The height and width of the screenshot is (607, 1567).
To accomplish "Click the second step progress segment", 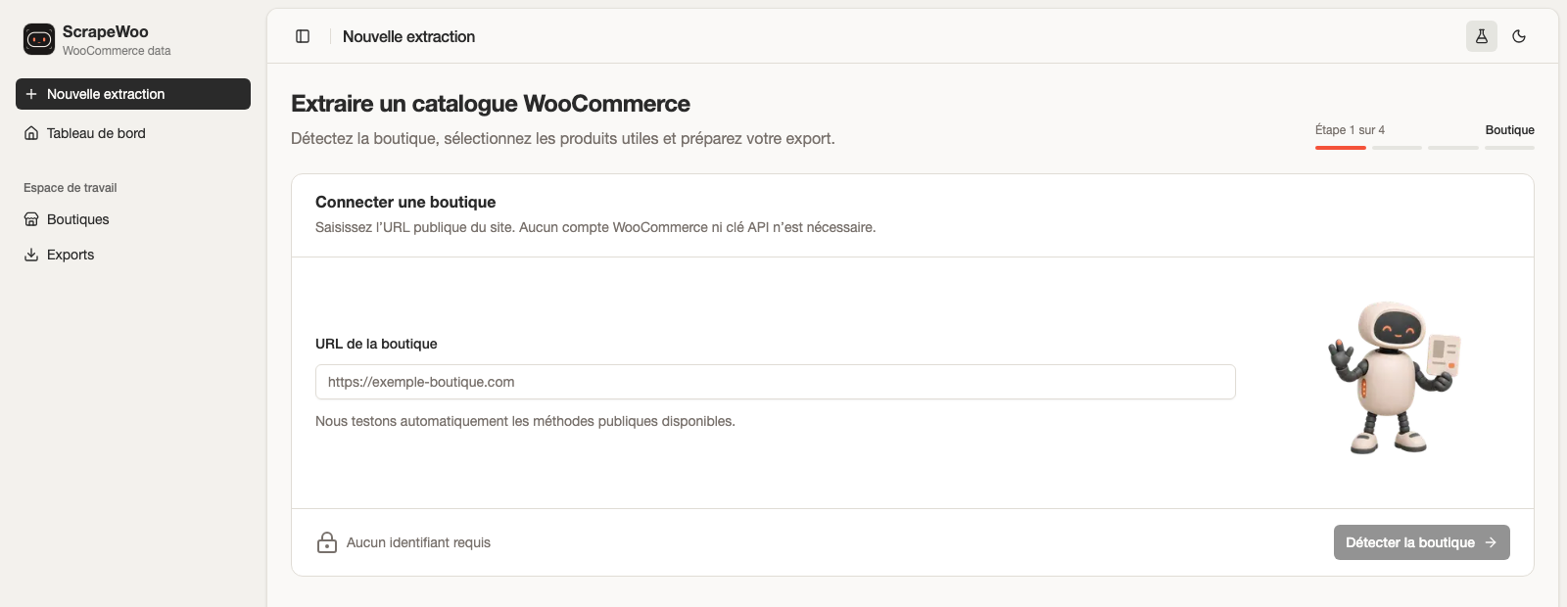I will 1397,148.
